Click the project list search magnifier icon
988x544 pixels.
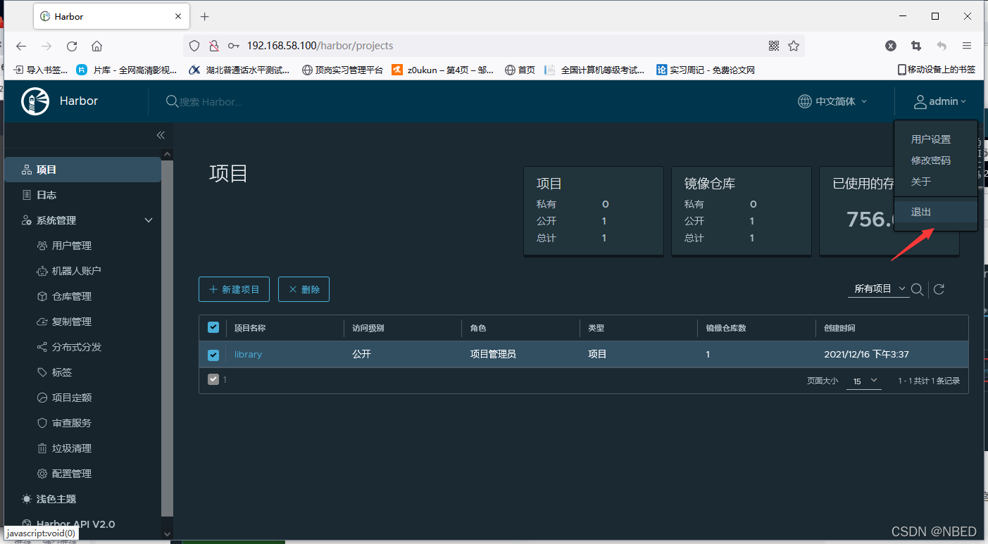click(x=917, y=289)
